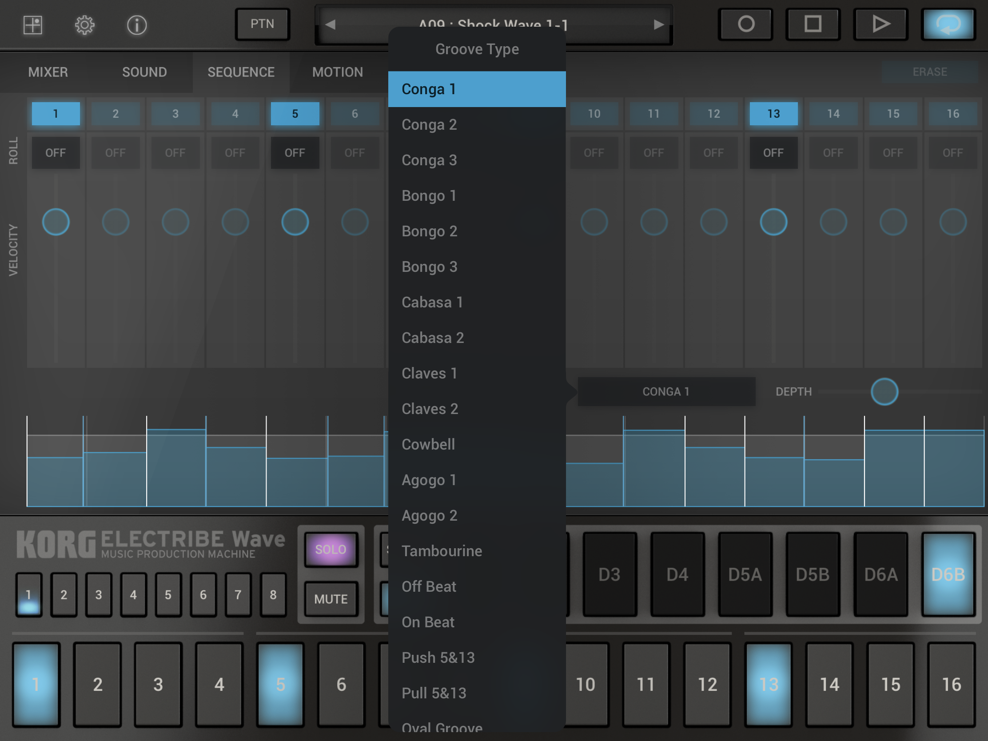The width and height of the screenshot is (988, 741).
Task: Open the grid layout icon
Action: (32, 25)
